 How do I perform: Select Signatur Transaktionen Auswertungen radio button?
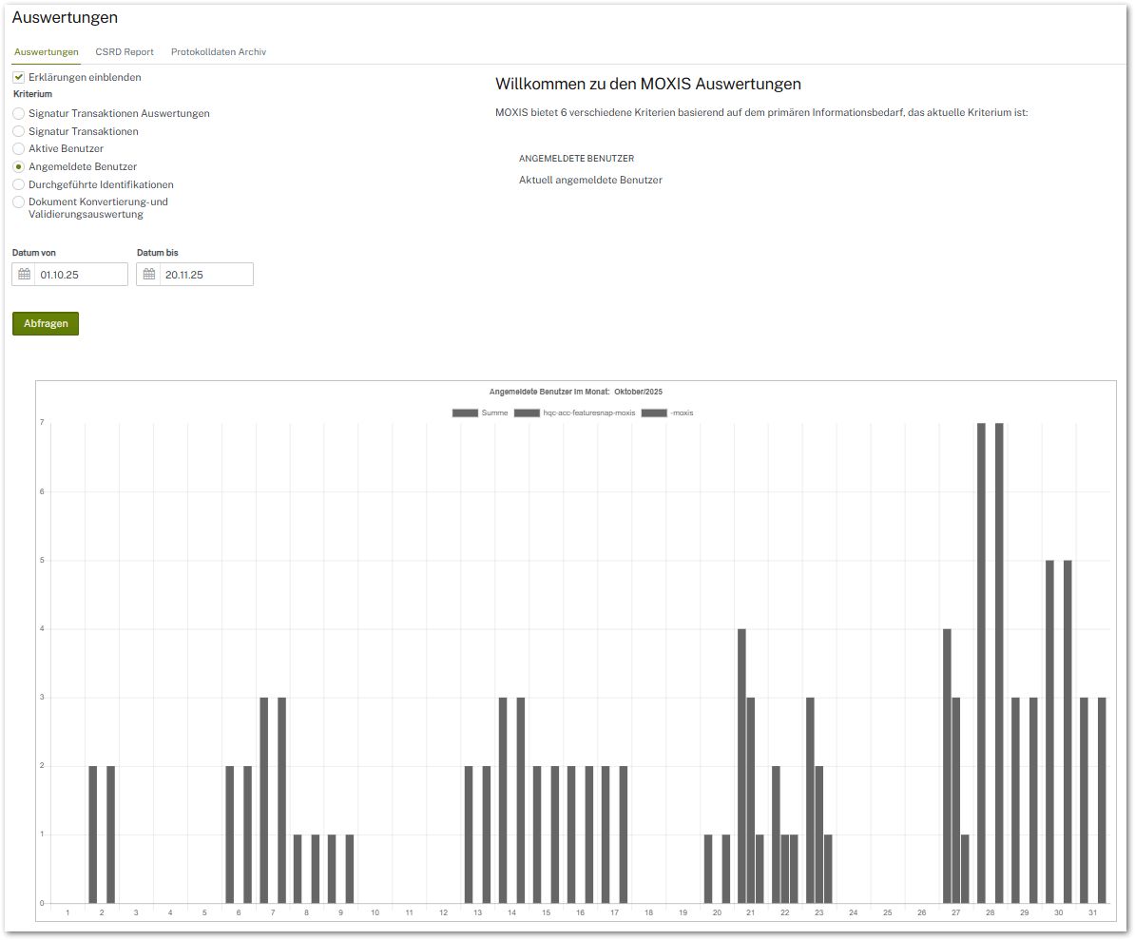coord(19,113)
